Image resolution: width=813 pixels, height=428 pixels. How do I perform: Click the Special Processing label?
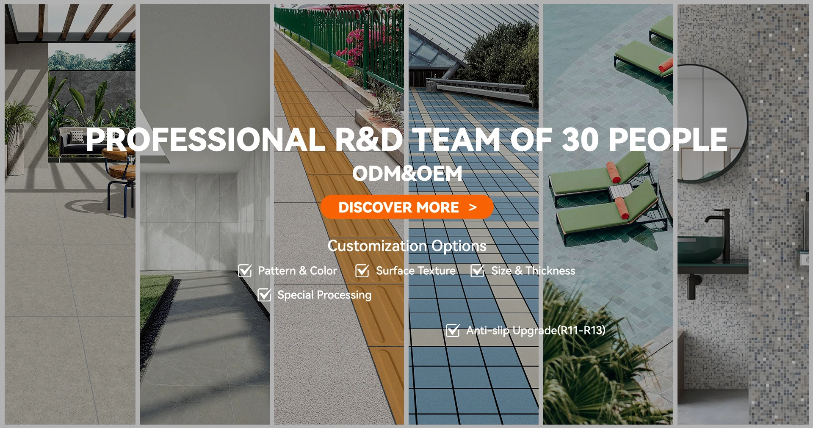(324, 295)
